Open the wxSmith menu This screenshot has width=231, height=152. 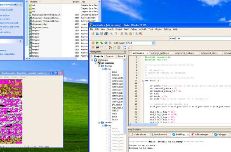(x=142, y=29)
